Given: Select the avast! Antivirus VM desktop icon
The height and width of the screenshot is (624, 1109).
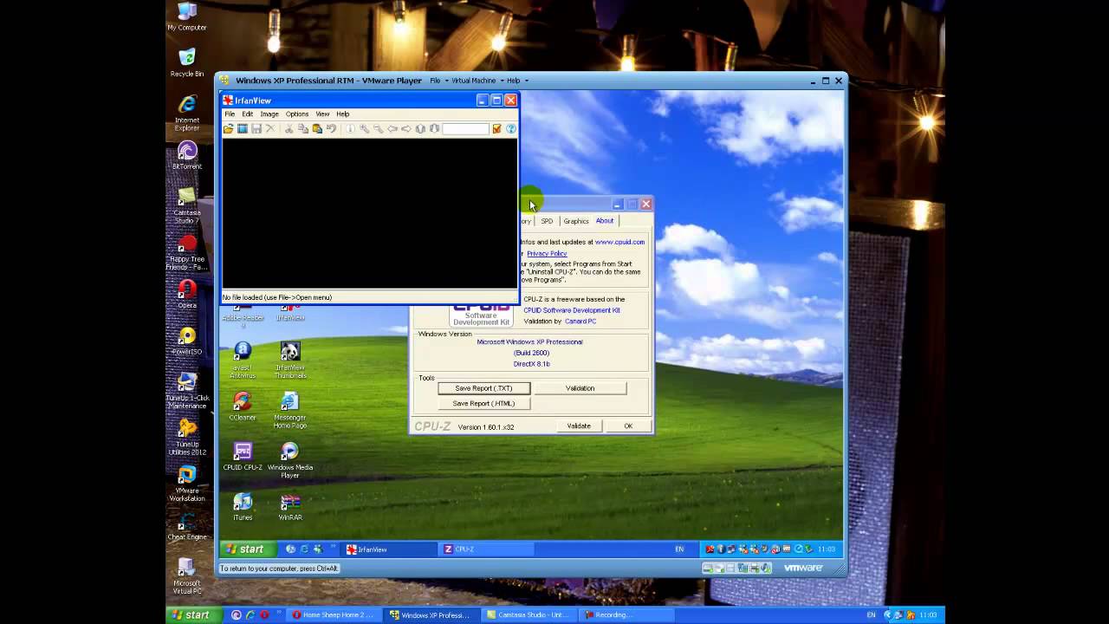Looking at the screenshot, I should coord(243,361).
